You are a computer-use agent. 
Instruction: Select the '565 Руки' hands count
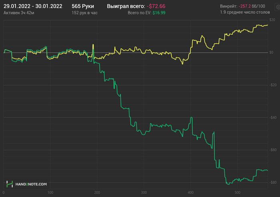(x=83, y=6)
